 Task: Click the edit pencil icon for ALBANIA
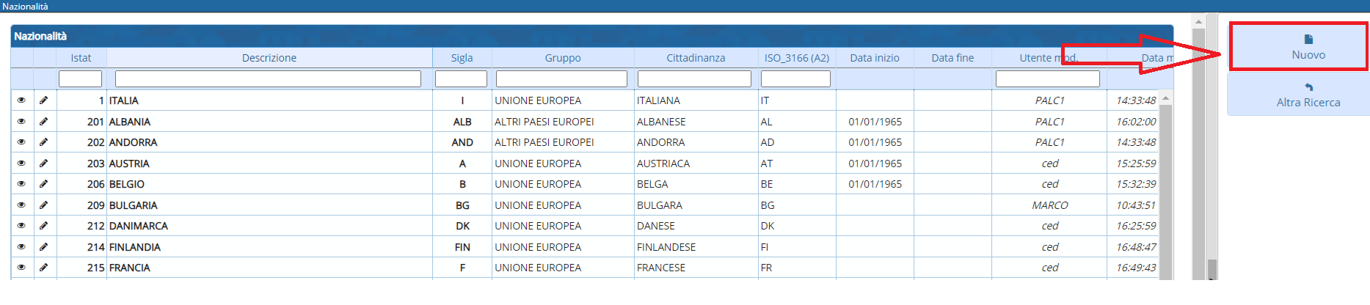pyautogui.click(x=44, y=122)
